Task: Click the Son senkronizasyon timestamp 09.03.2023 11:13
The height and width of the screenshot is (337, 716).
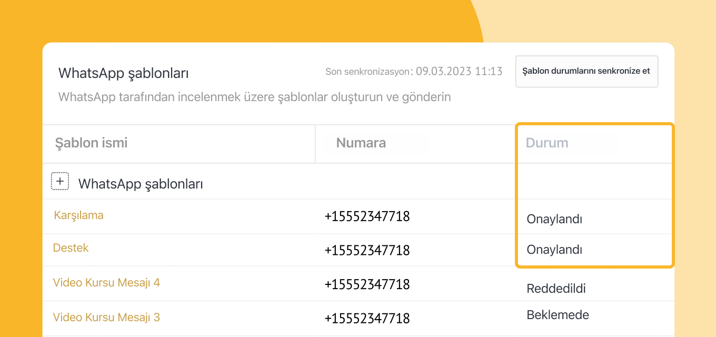Action: pos(459,71)
